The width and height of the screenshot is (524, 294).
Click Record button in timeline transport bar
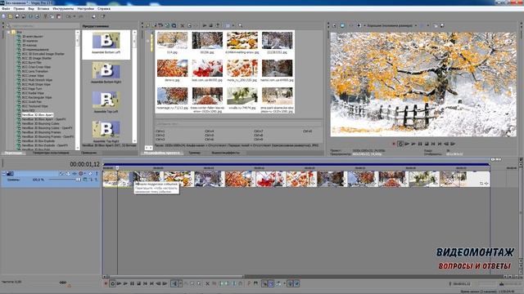point(106,283)
